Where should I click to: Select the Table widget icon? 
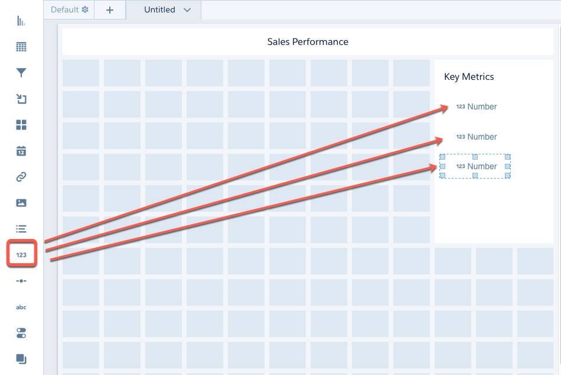click(21, 47)
